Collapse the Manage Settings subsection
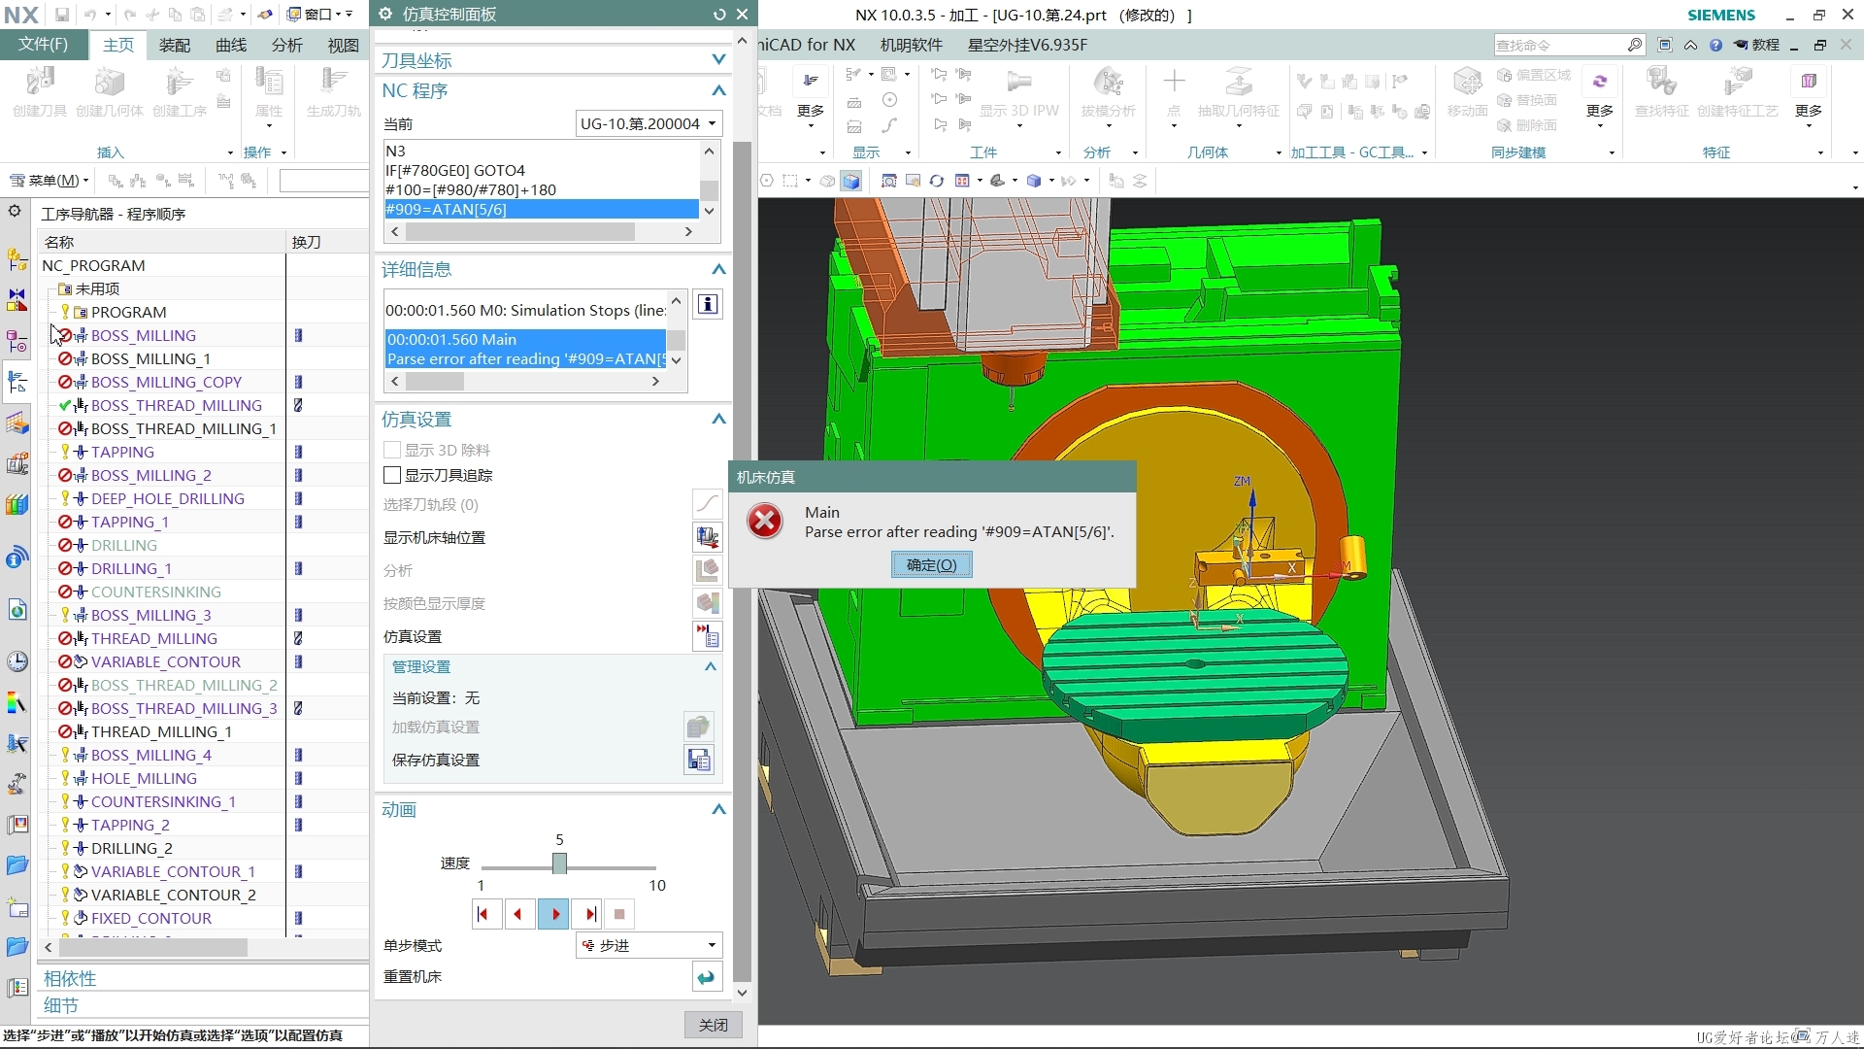 710,666
